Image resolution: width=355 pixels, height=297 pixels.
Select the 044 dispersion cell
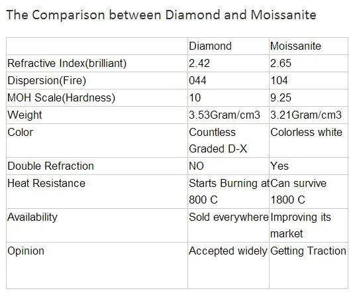[x=197, y=81]
